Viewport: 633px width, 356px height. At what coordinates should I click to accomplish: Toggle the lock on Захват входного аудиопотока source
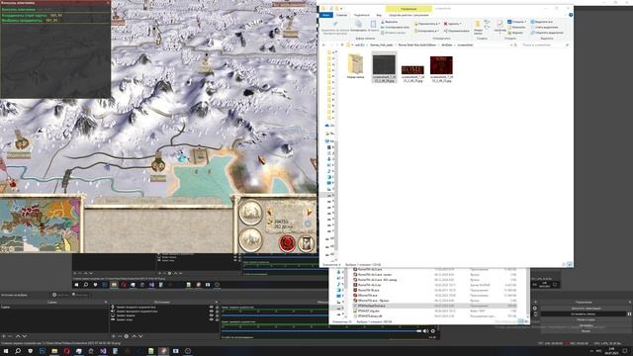[217, 308]
